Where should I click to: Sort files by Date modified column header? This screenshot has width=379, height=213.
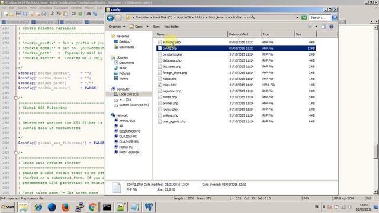(244, 34)
